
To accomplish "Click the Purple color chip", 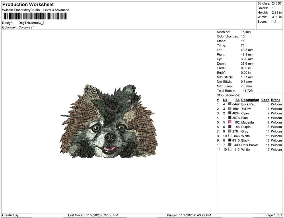I will (229, 127).
